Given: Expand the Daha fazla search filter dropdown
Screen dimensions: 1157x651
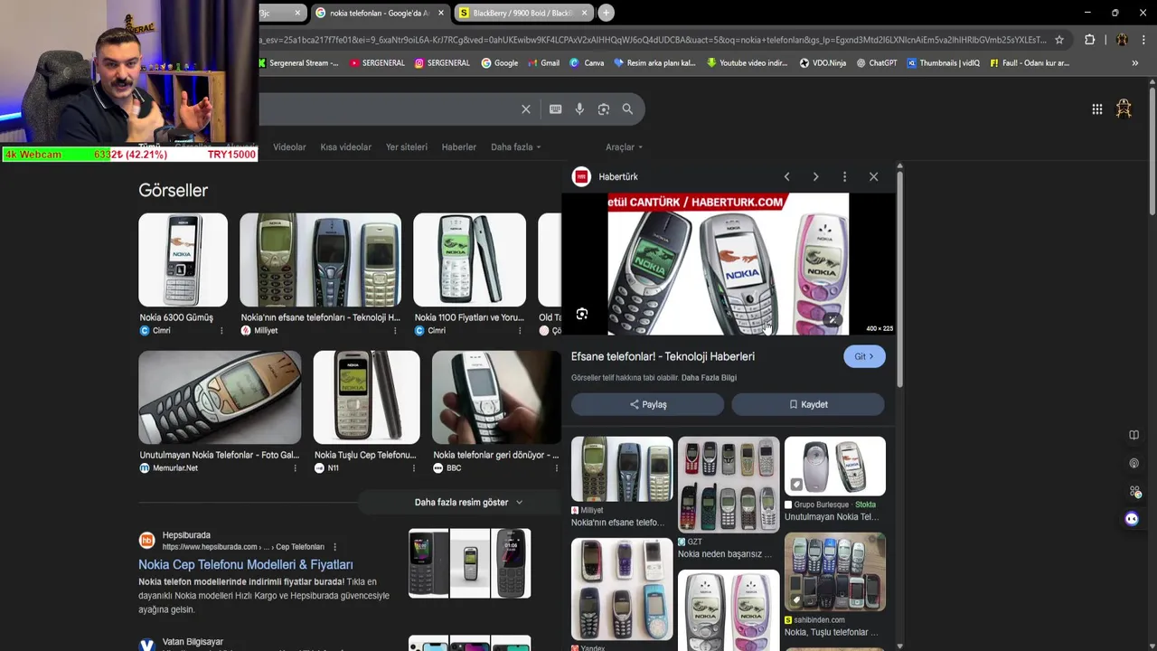Looking at the screenshot, I should (x=516, y=147).
